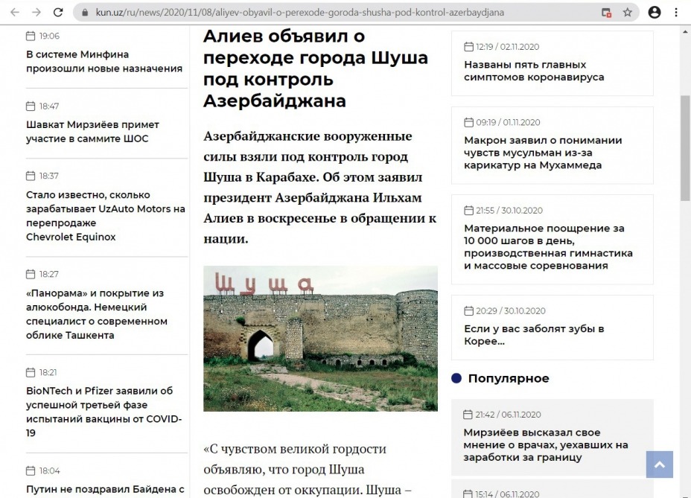Open Mirziyoyev doctors abroad popular article
Image resolution: width=691 pixels, height=498 pixels.
[545, 444]
